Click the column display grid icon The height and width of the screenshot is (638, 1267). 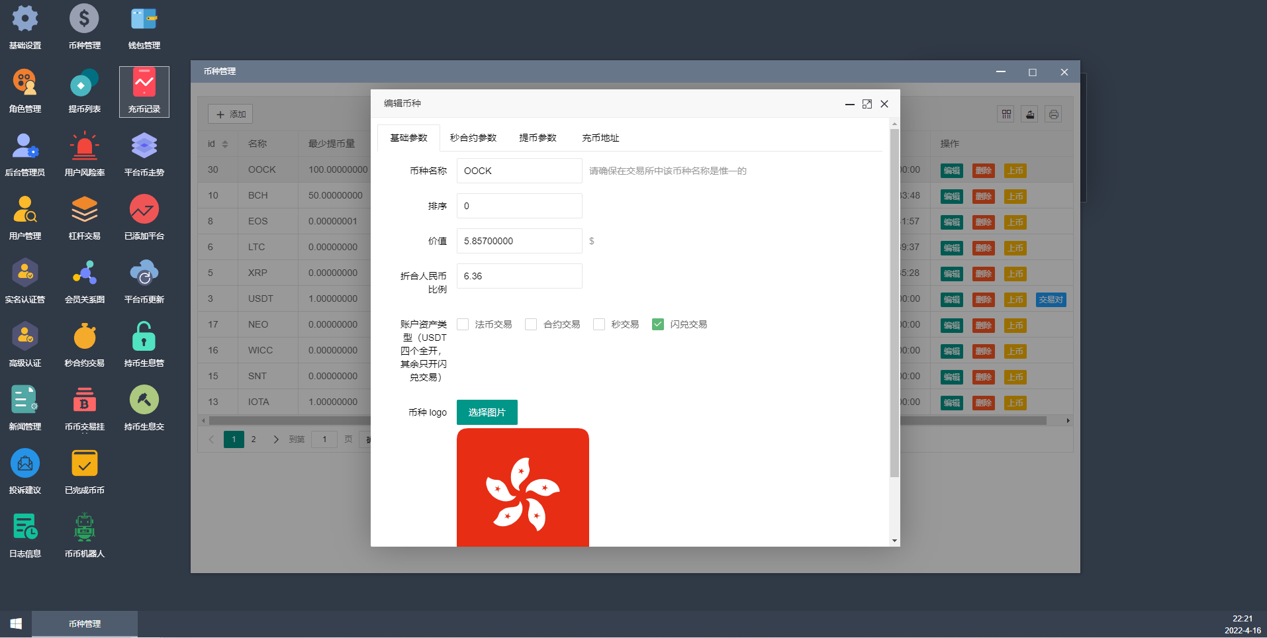coord(1006,114)
